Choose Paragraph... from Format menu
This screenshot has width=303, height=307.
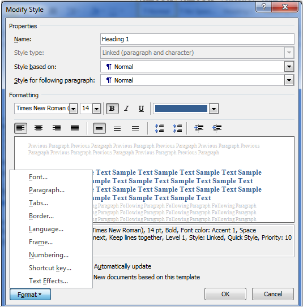(x=46, y=190)
